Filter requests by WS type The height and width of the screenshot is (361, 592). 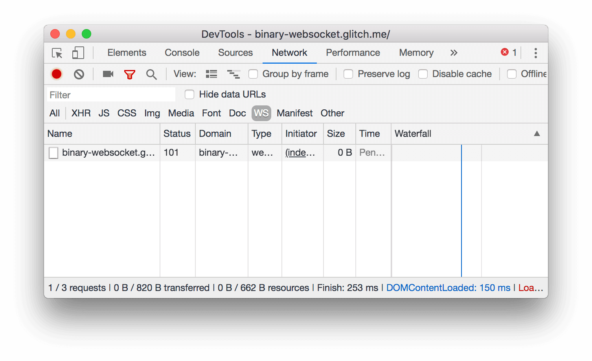pos(261,113)
